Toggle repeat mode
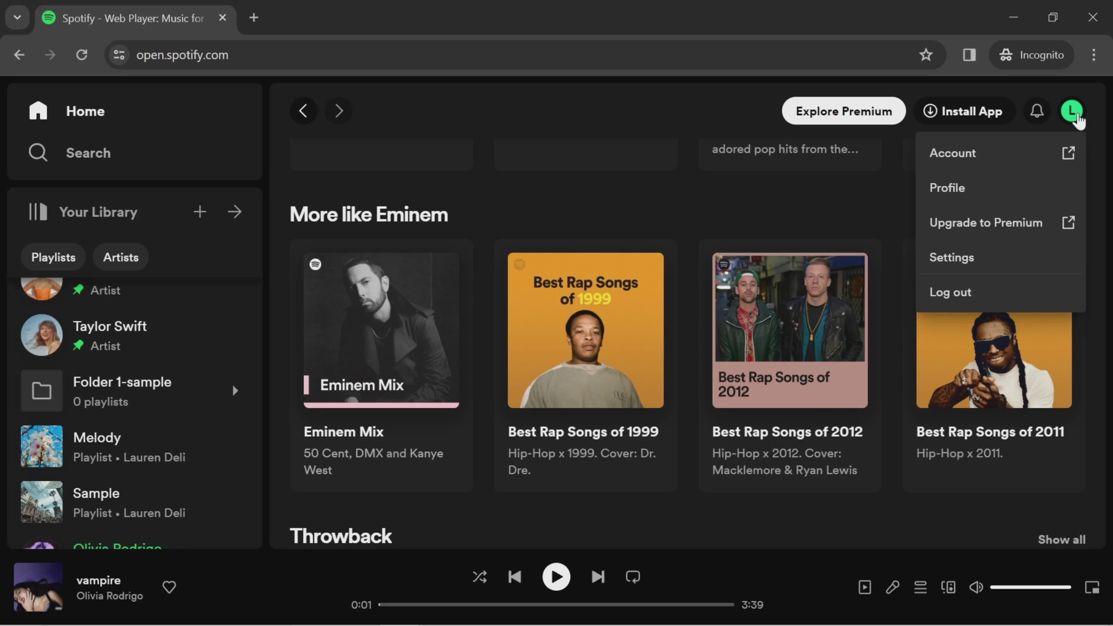Viewport: 1113px width, 626px height. point(633,577)
